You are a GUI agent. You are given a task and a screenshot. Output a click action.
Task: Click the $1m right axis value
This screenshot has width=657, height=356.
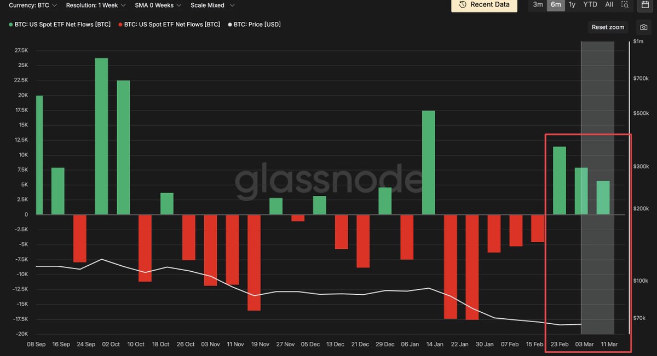638,42
